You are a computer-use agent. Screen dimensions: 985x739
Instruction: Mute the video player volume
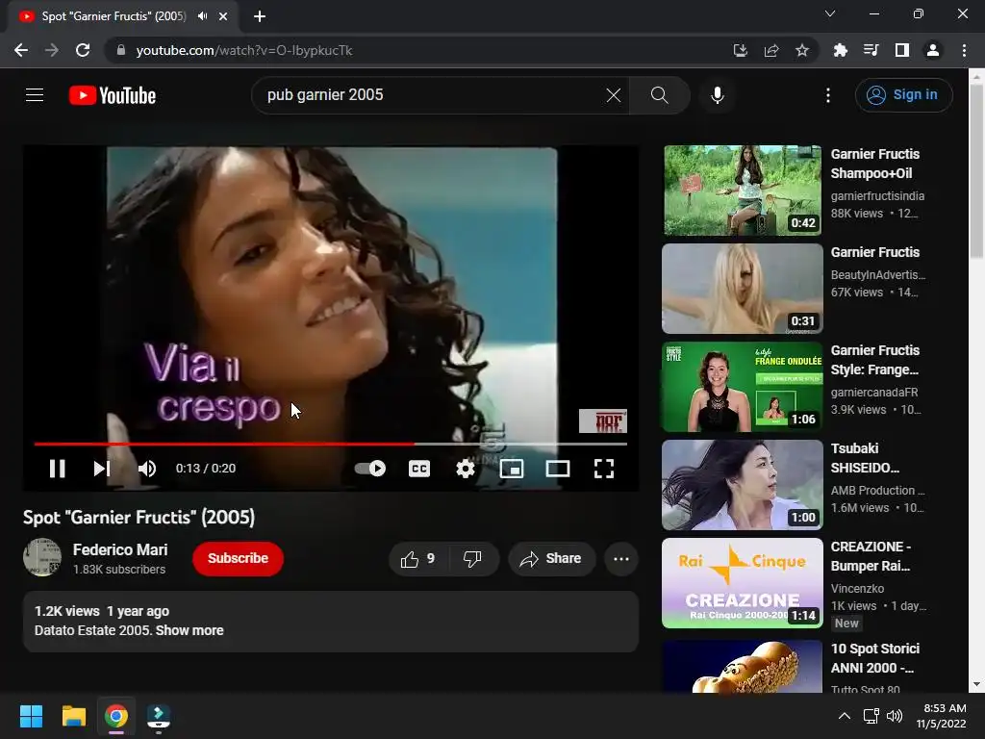[147, 469]
